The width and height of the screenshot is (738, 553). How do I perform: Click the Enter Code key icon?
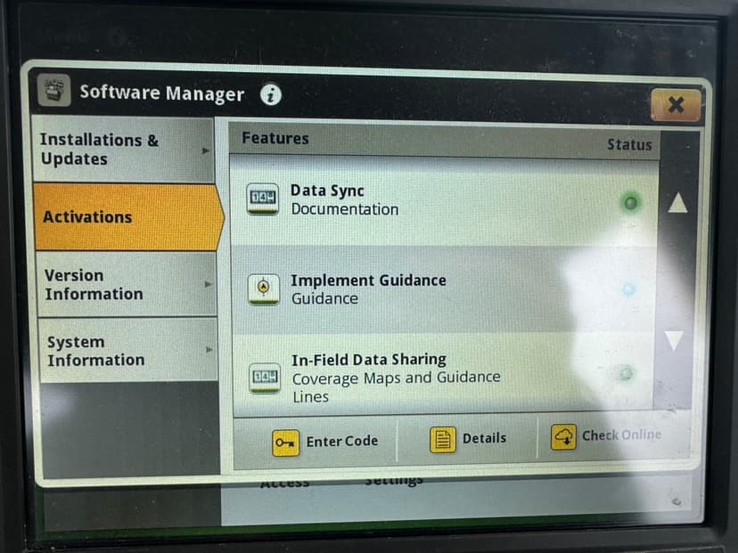[x=285, y=442]
